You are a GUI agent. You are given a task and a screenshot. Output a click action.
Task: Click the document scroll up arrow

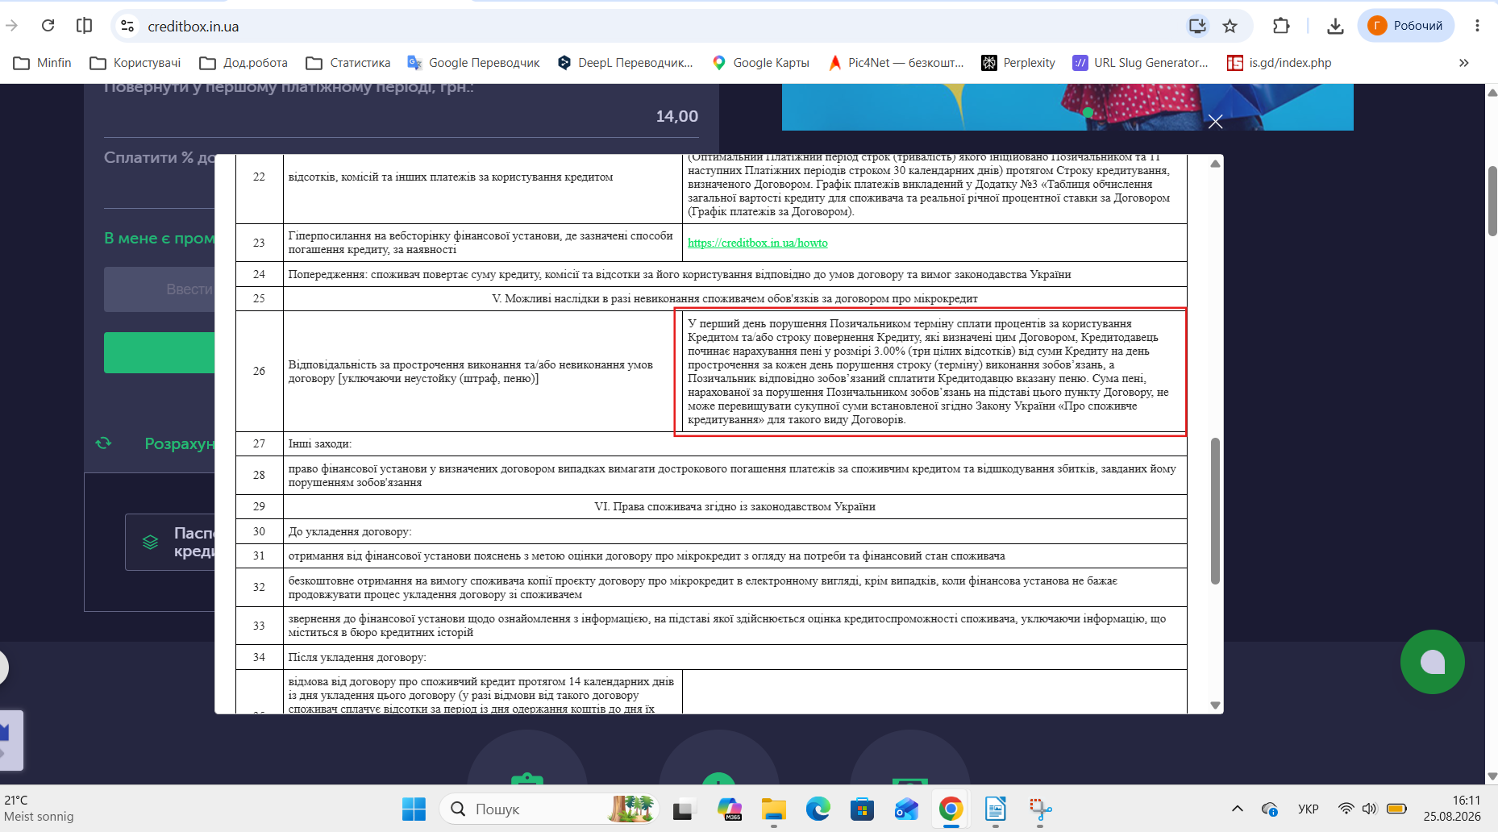pyautogui.click(x=1215, y=164)
